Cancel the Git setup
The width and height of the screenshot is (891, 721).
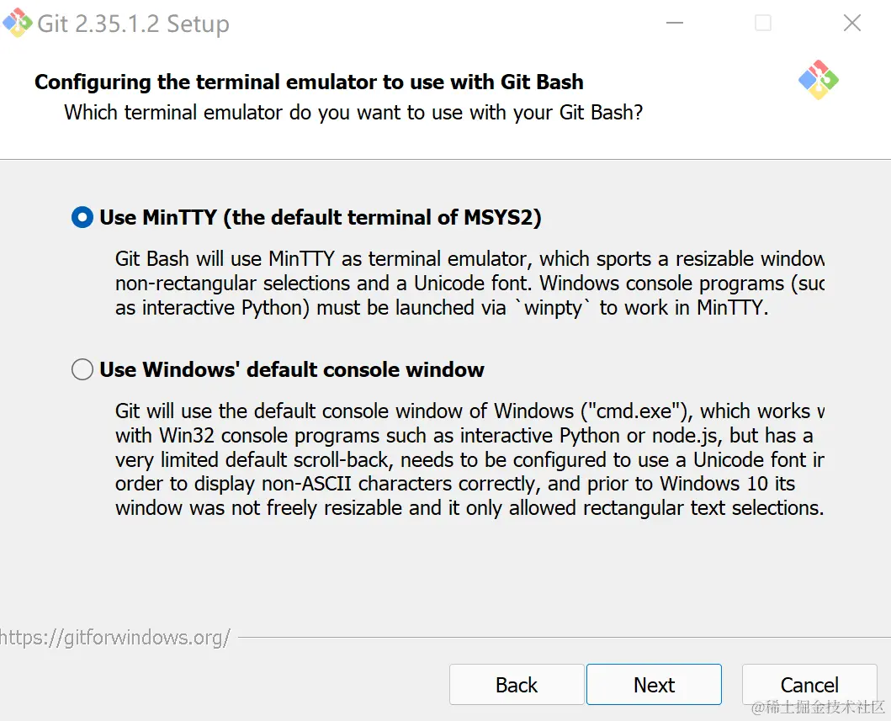809,685
